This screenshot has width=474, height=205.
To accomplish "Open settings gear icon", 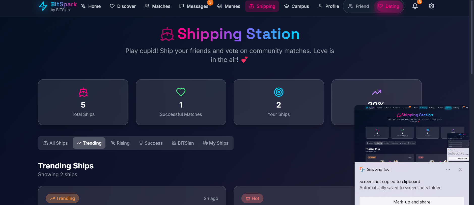I will 431,6.
